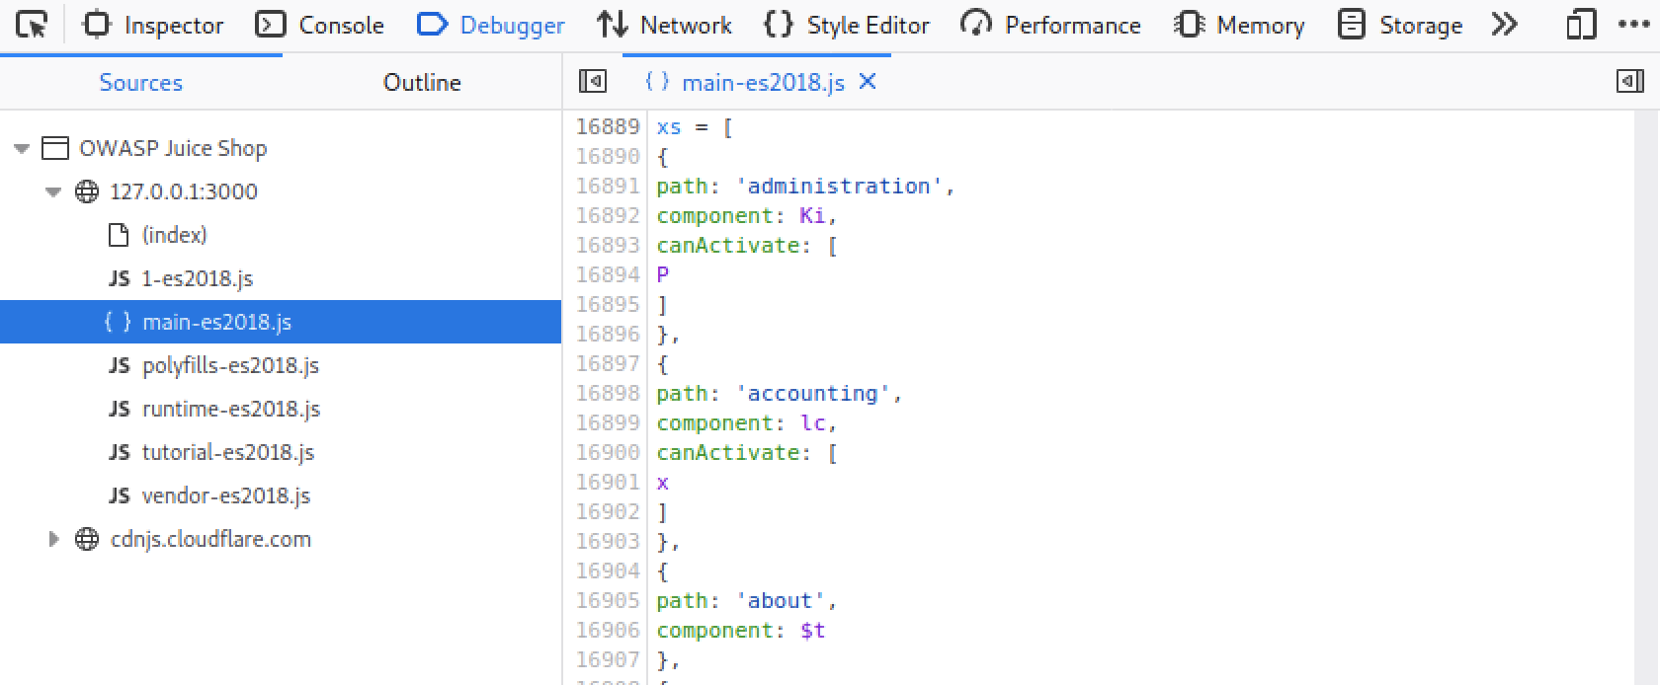Open the (index) source file
Image resolution: width=1660 pixels, height=685 pixels.
(x=174, y=235)
